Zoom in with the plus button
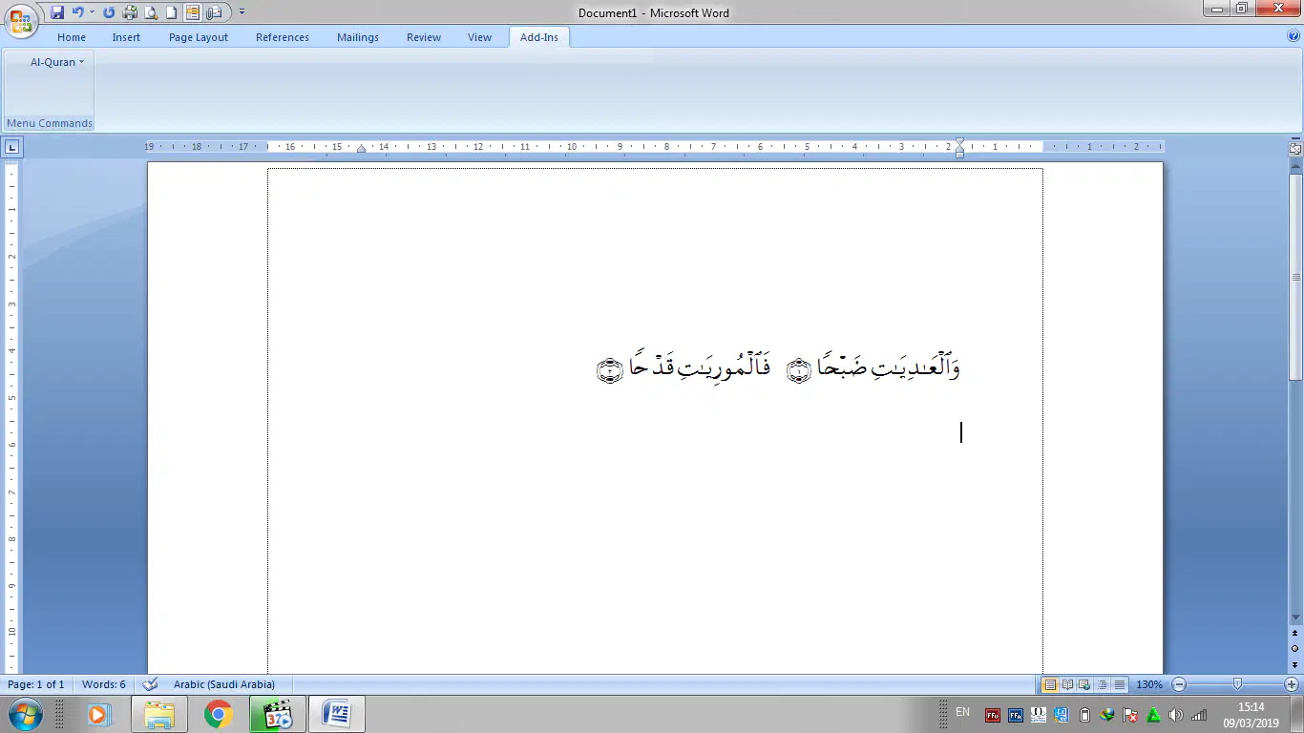The image size is (1304, 733). click(x=1292, y=684)
